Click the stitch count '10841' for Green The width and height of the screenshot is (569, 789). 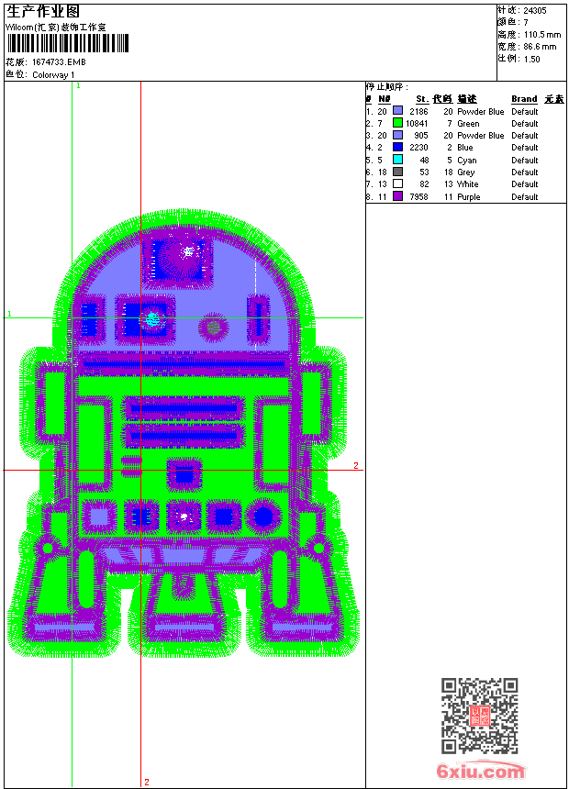point(417,123)
